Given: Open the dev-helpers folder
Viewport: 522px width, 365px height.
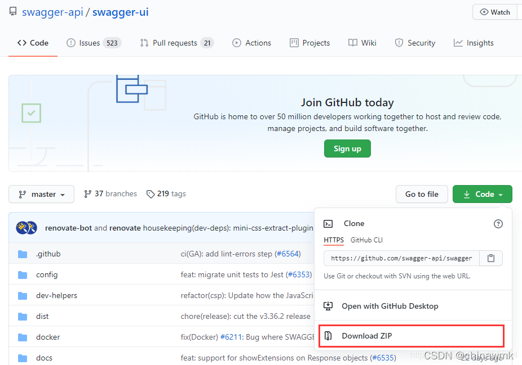Looking at the screenshot, I should tap(56, 295).
